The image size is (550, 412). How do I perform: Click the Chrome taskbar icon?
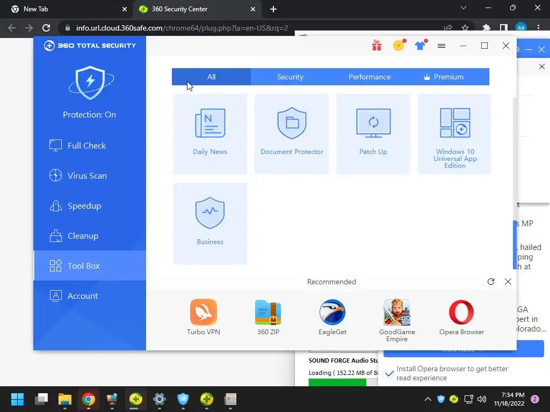tap(89, 399)
